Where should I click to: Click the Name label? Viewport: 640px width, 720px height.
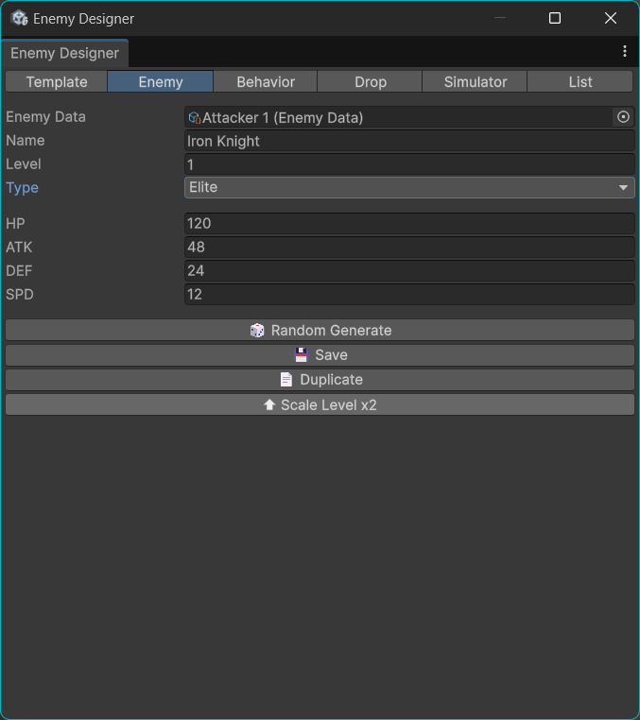pyautogui.click(x=26, y=141)
